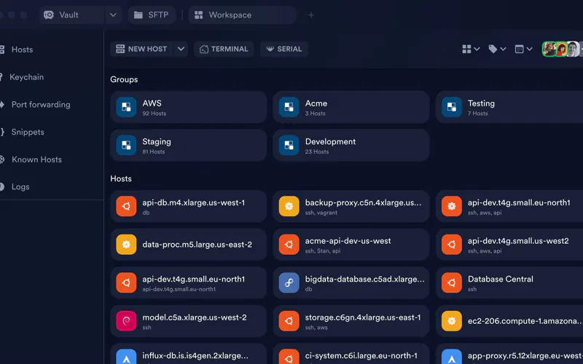Open the Acme group card
Screen dimensions: 583x364
tap(351, 107)
